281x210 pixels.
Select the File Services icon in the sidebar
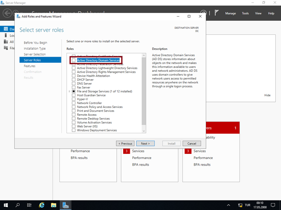pos(6,48)
